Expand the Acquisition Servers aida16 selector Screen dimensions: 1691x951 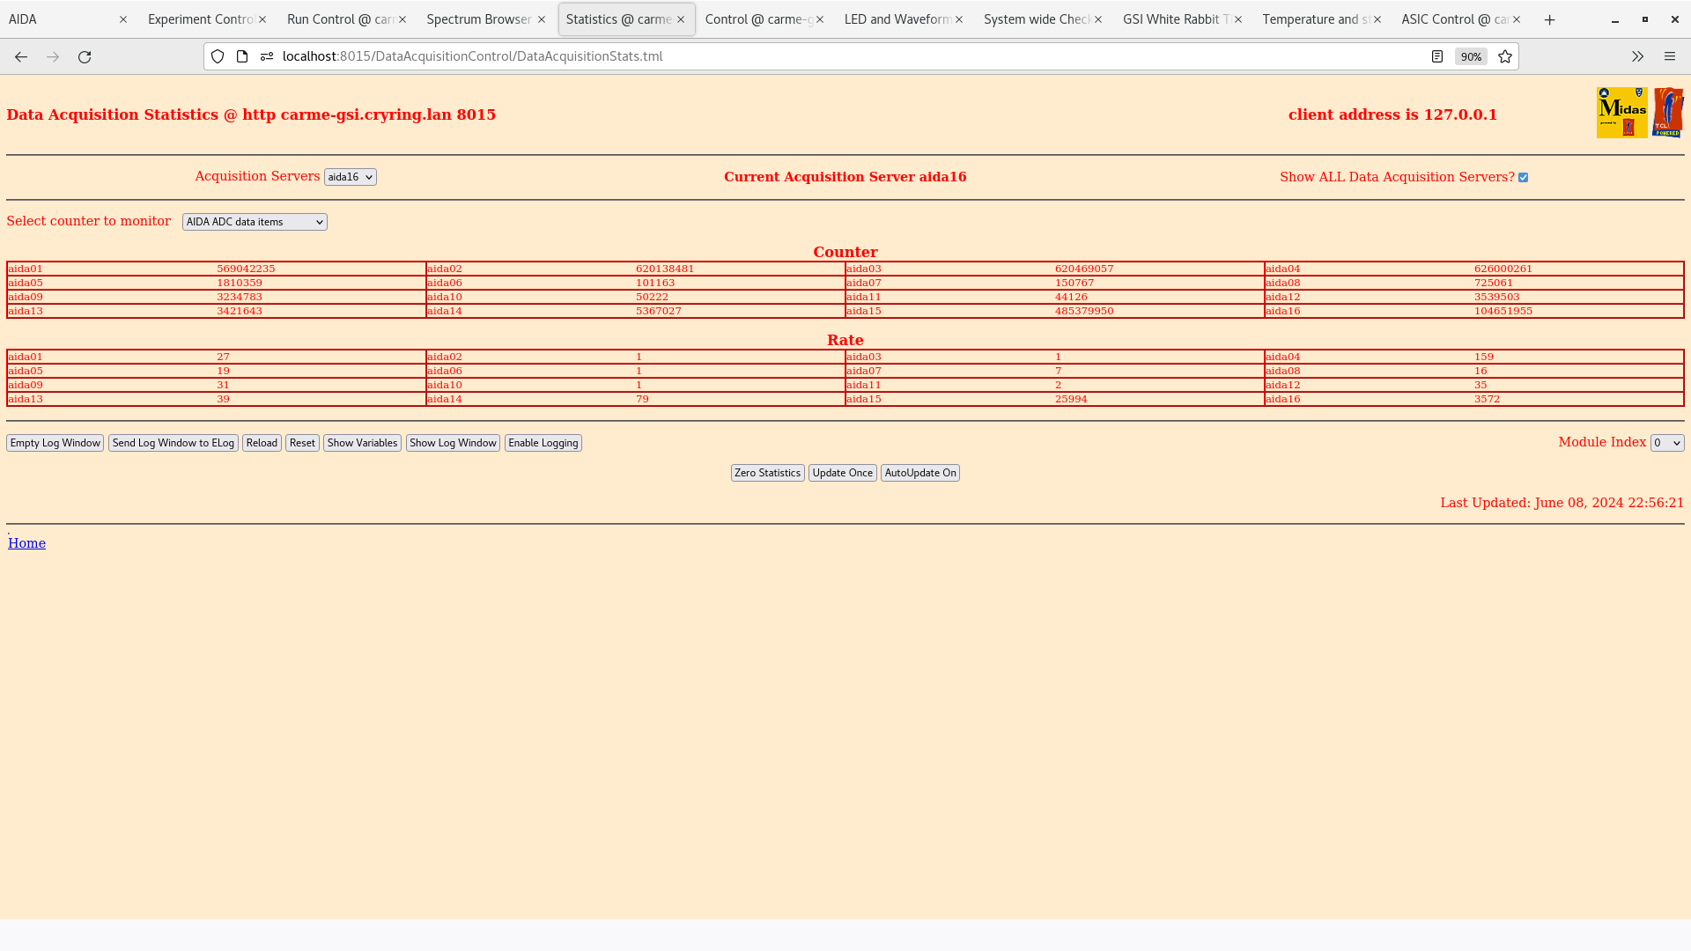point(350,176)
